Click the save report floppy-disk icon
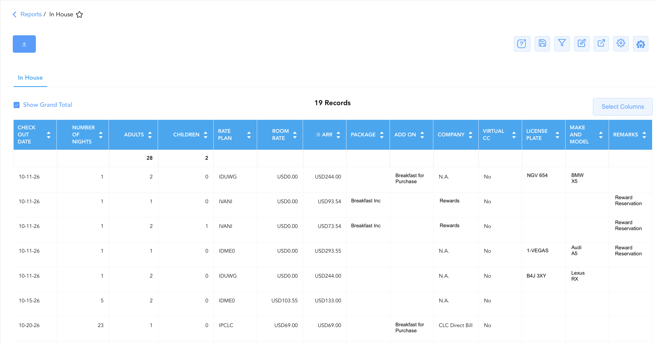This screenshot has width=657, height=345. point(542,44)
